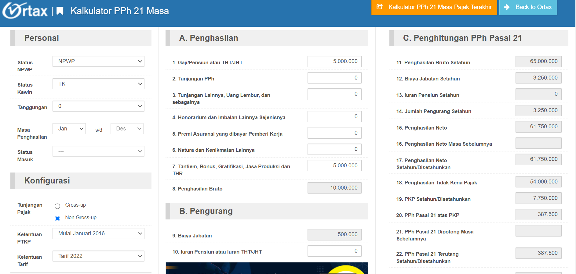Open the Jan start month dropdown
Screen dimensions: 576x274
coord(69,129)
